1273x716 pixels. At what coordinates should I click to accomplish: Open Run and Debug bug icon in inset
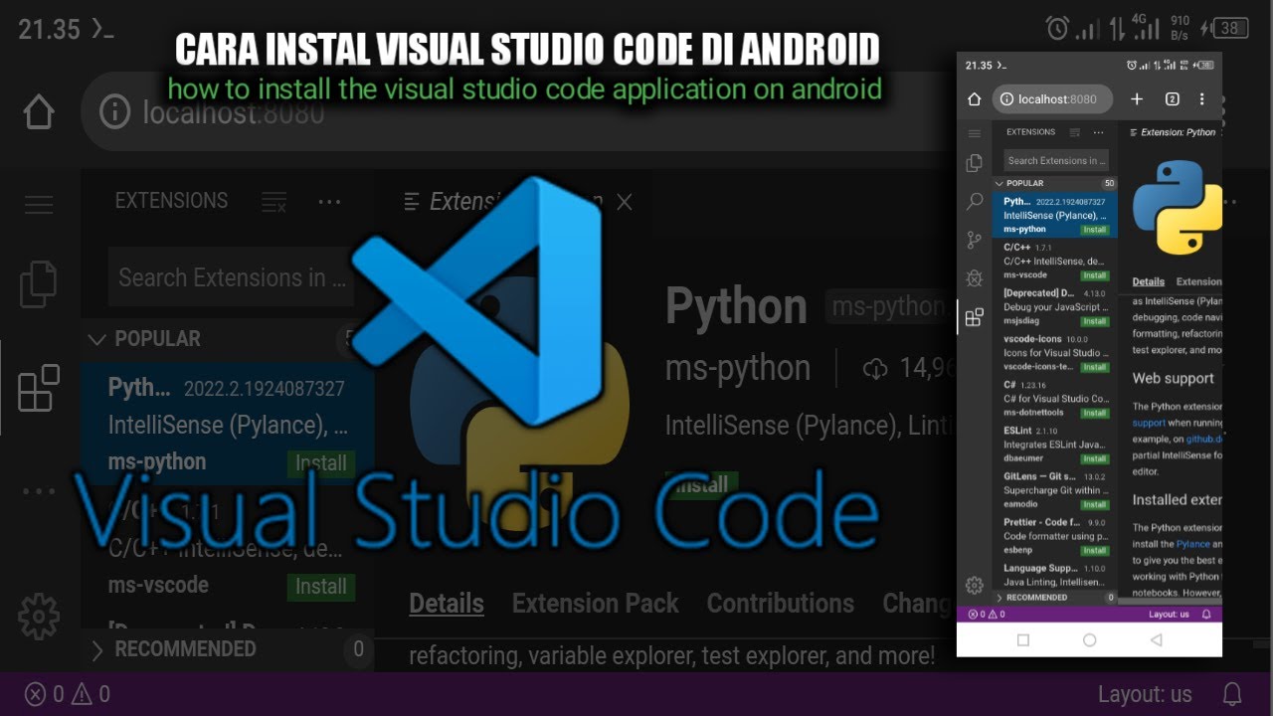coord(974,278)
